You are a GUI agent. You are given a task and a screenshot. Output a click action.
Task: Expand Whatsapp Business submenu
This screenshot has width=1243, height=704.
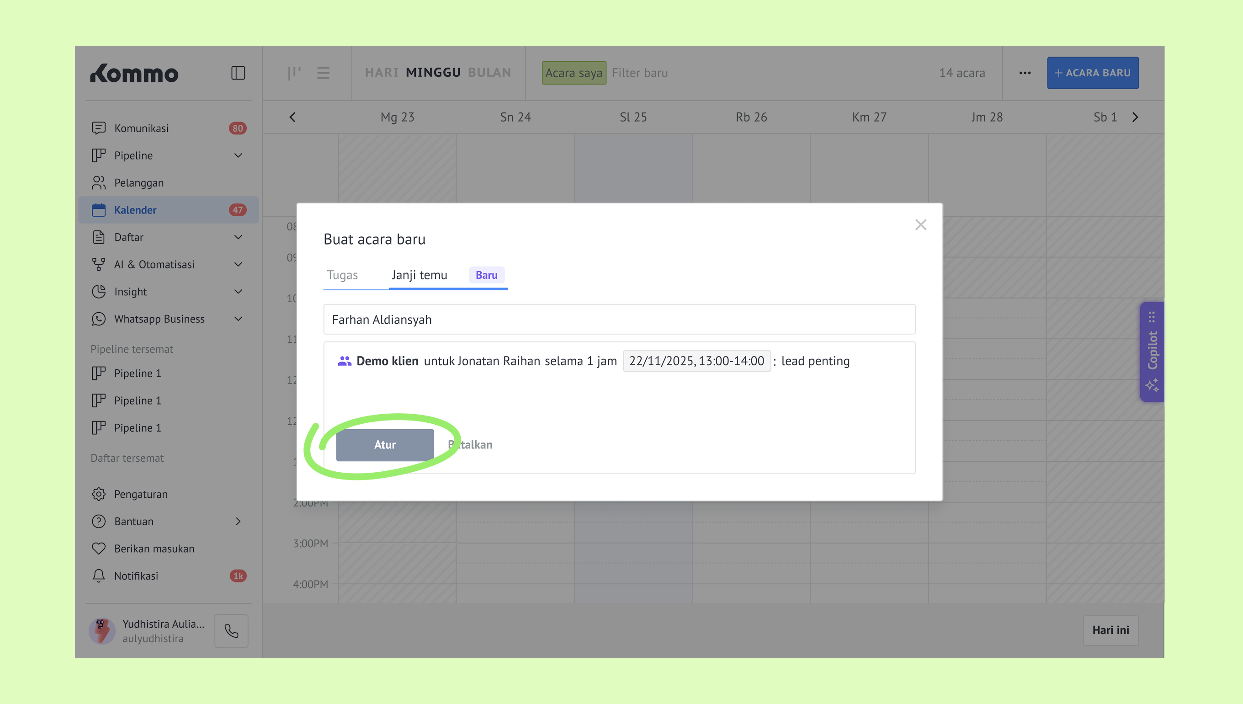point(238,319)
